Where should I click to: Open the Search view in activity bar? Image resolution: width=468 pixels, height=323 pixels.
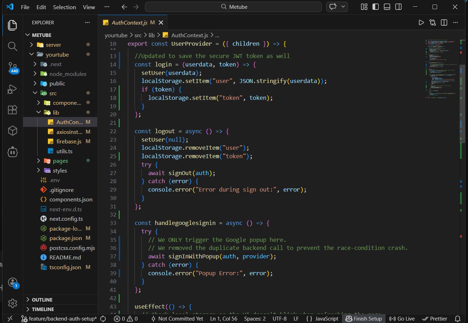[13, 46]
